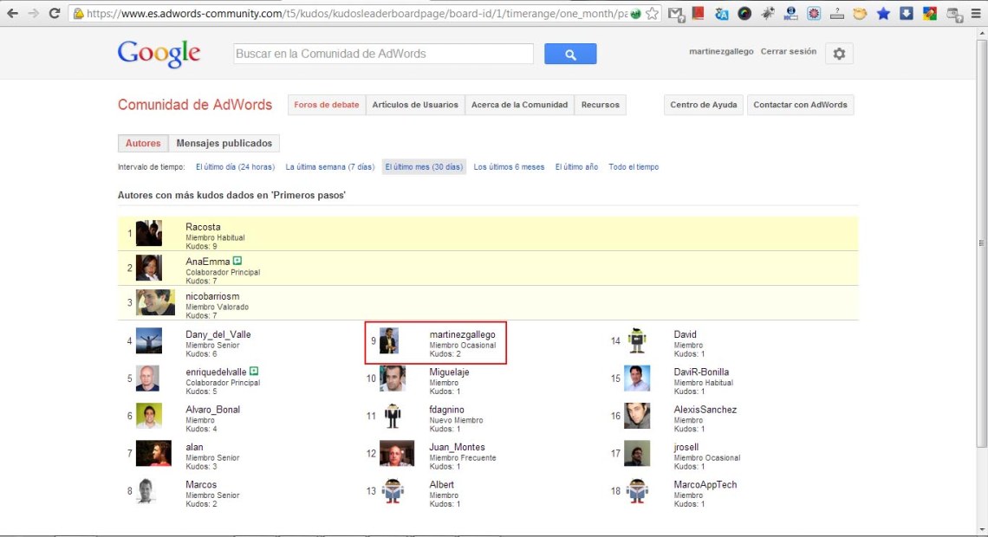Click the AdWords community search field
This screenshot has width=988, height=537.
[383, 54]
